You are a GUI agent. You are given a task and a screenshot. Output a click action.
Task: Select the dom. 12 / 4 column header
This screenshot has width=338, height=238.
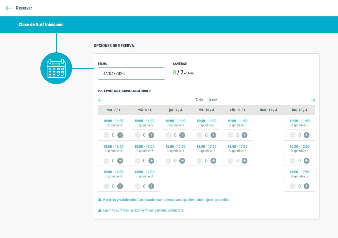coord(269,110)
